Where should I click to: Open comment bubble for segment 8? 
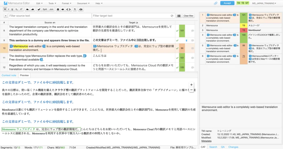pos(192,30)
